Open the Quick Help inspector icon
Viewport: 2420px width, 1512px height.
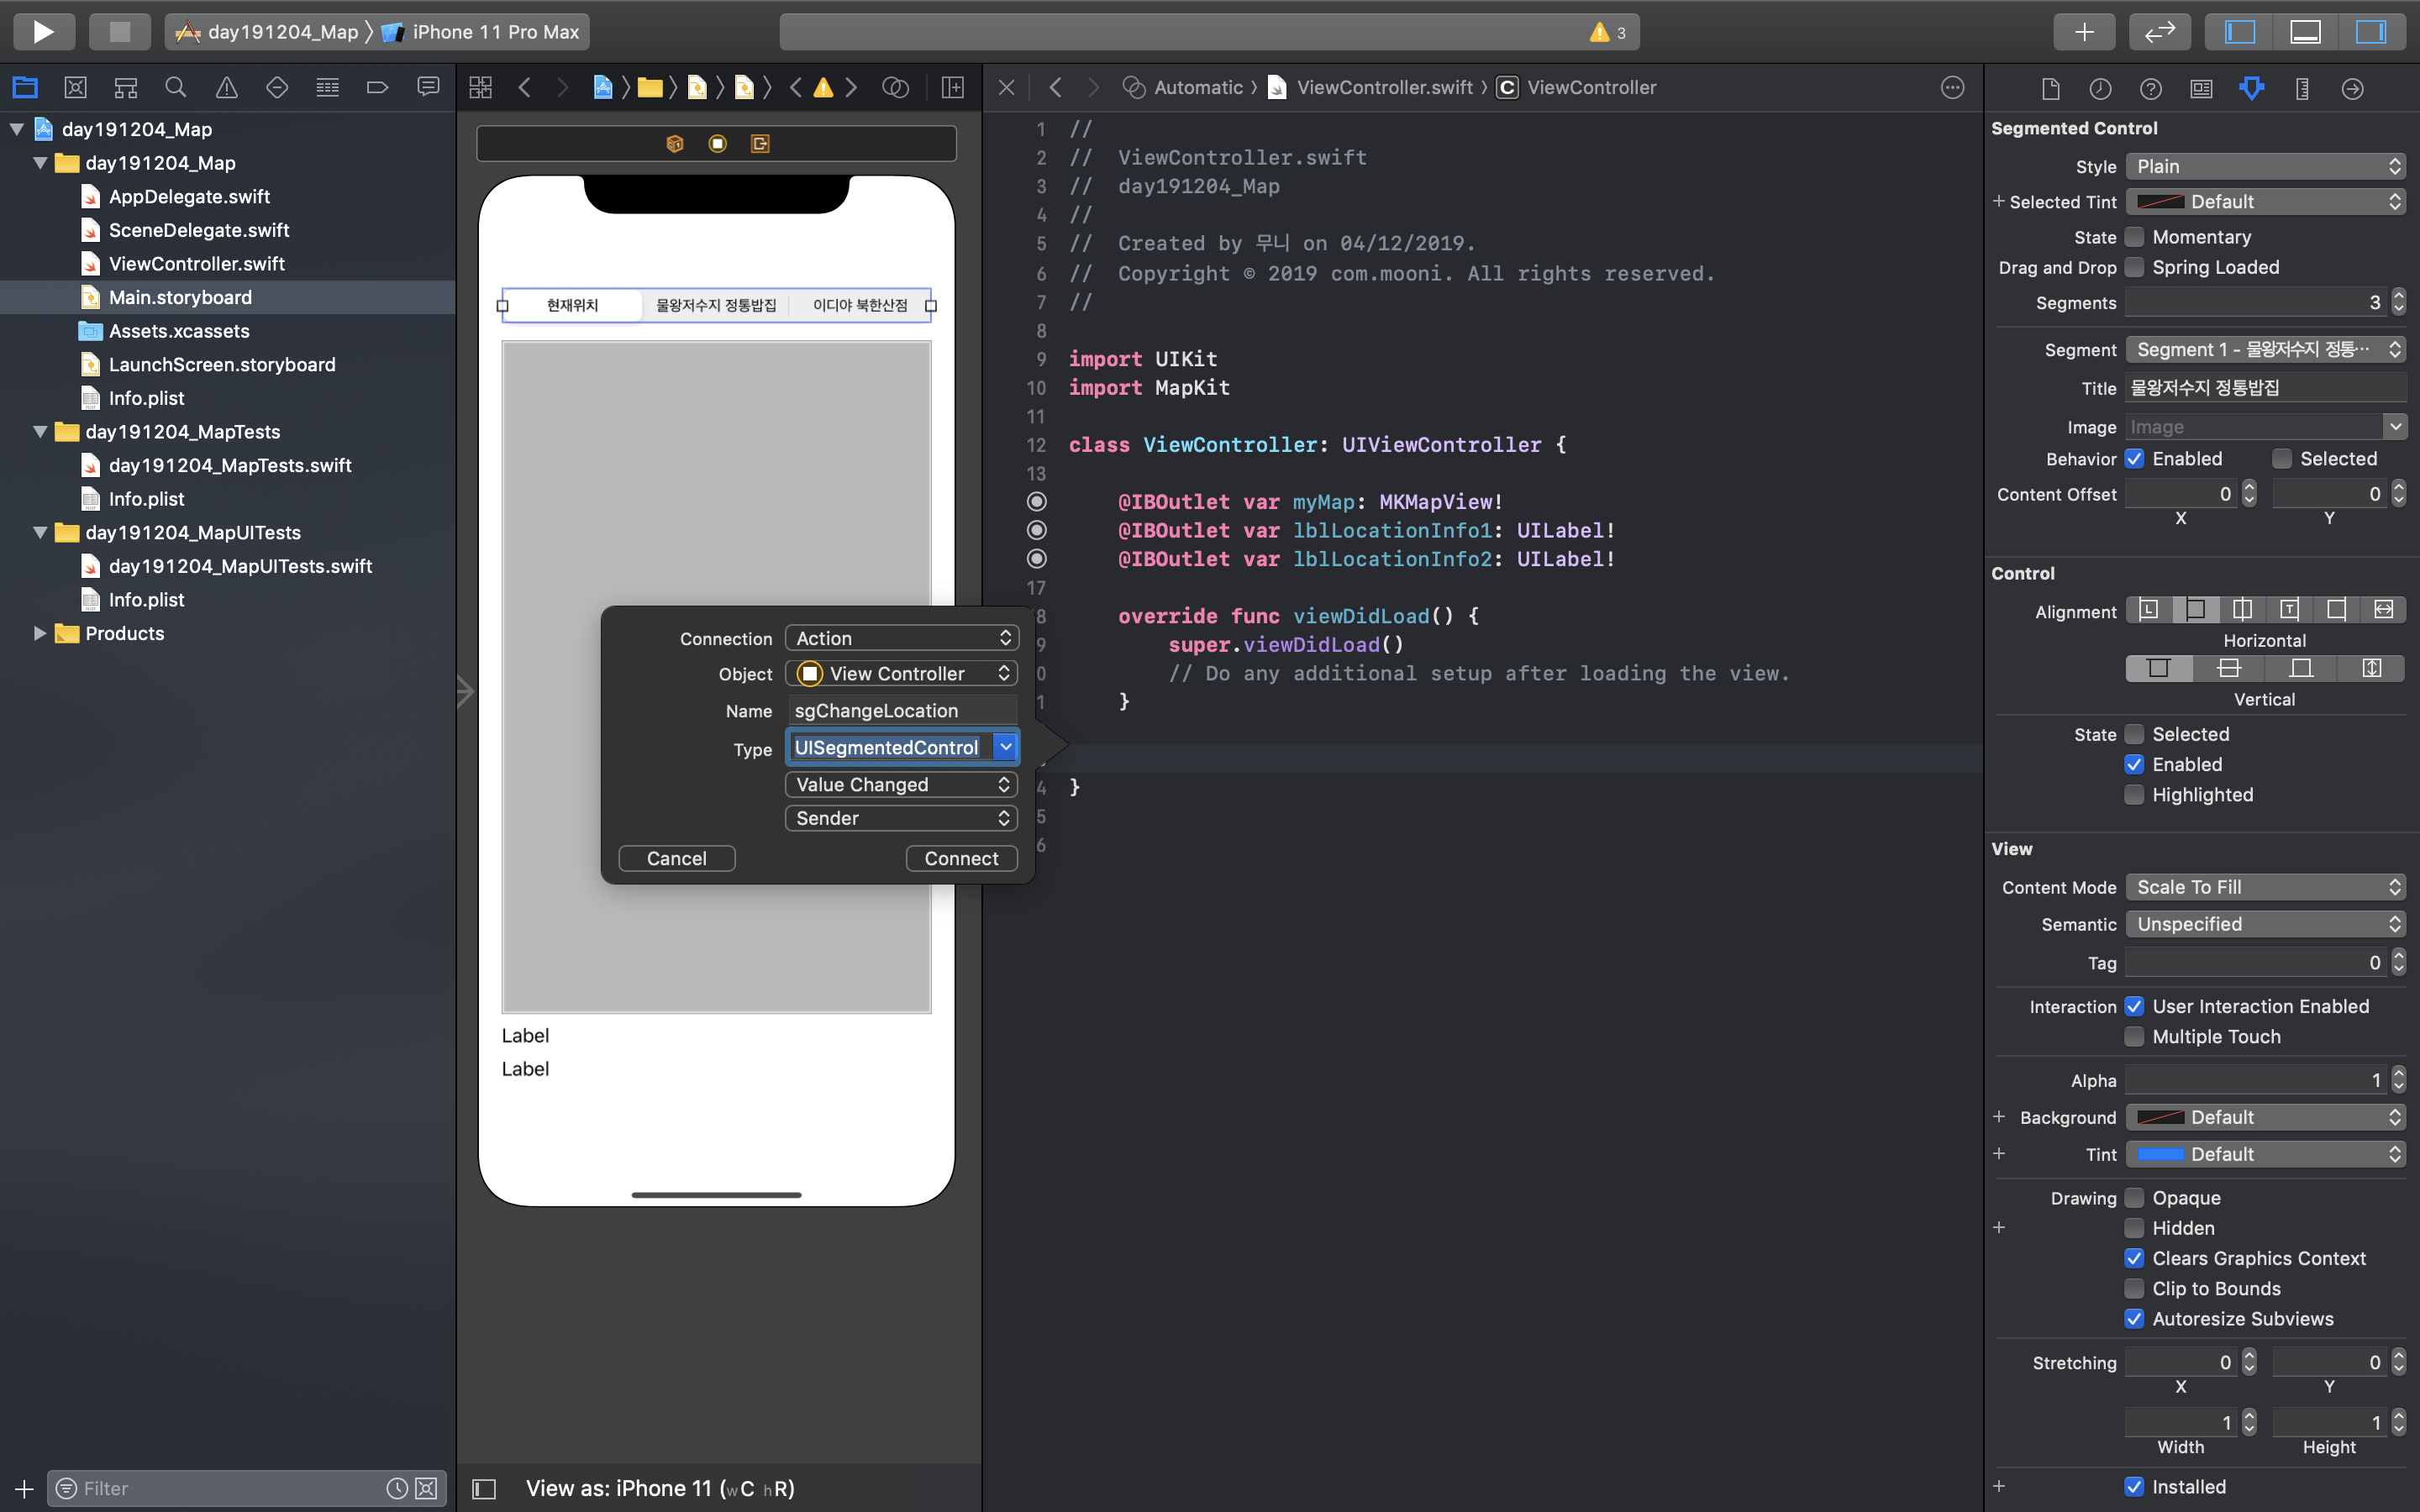click(2150, 88)
